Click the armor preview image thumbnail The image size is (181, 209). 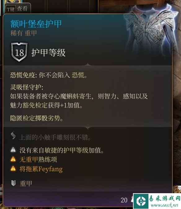tap(151, 29)
